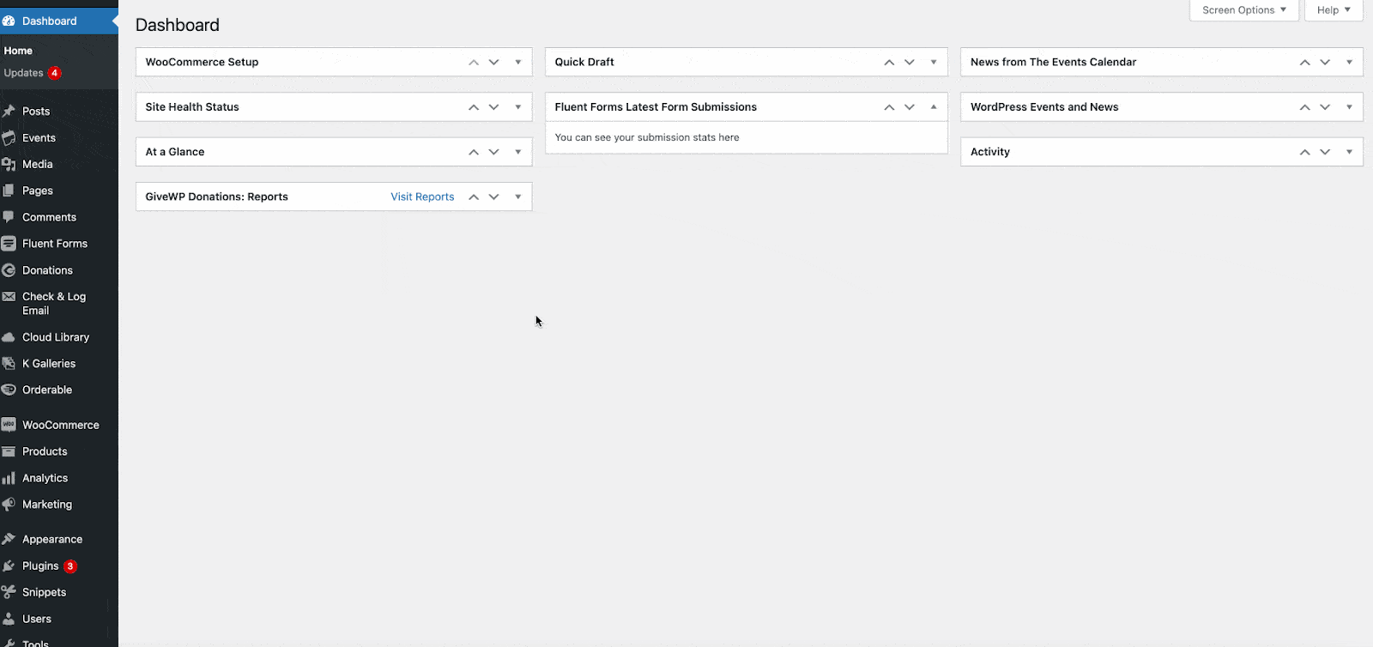The height and width of the screenshot is (647, 1373).
Task: Click the Visit Reports link
Action: [422, 197]
